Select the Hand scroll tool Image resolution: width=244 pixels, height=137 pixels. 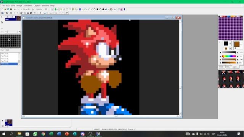64,9
